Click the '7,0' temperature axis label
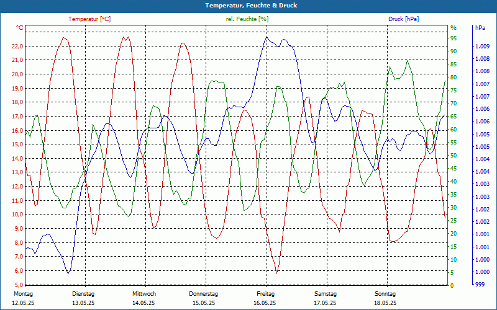The height and width of the screenshot is (310, 497). [x=19, y=257]
